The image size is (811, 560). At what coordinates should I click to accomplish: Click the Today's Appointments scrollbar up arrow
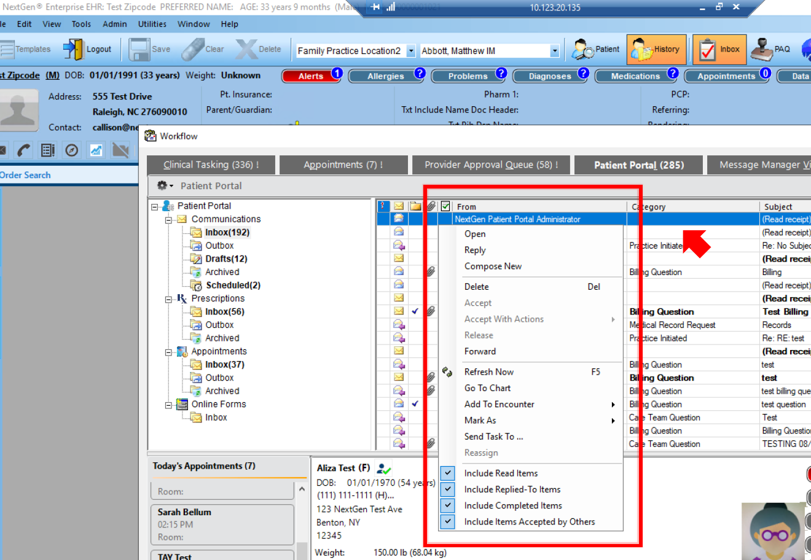click(302, 489)
